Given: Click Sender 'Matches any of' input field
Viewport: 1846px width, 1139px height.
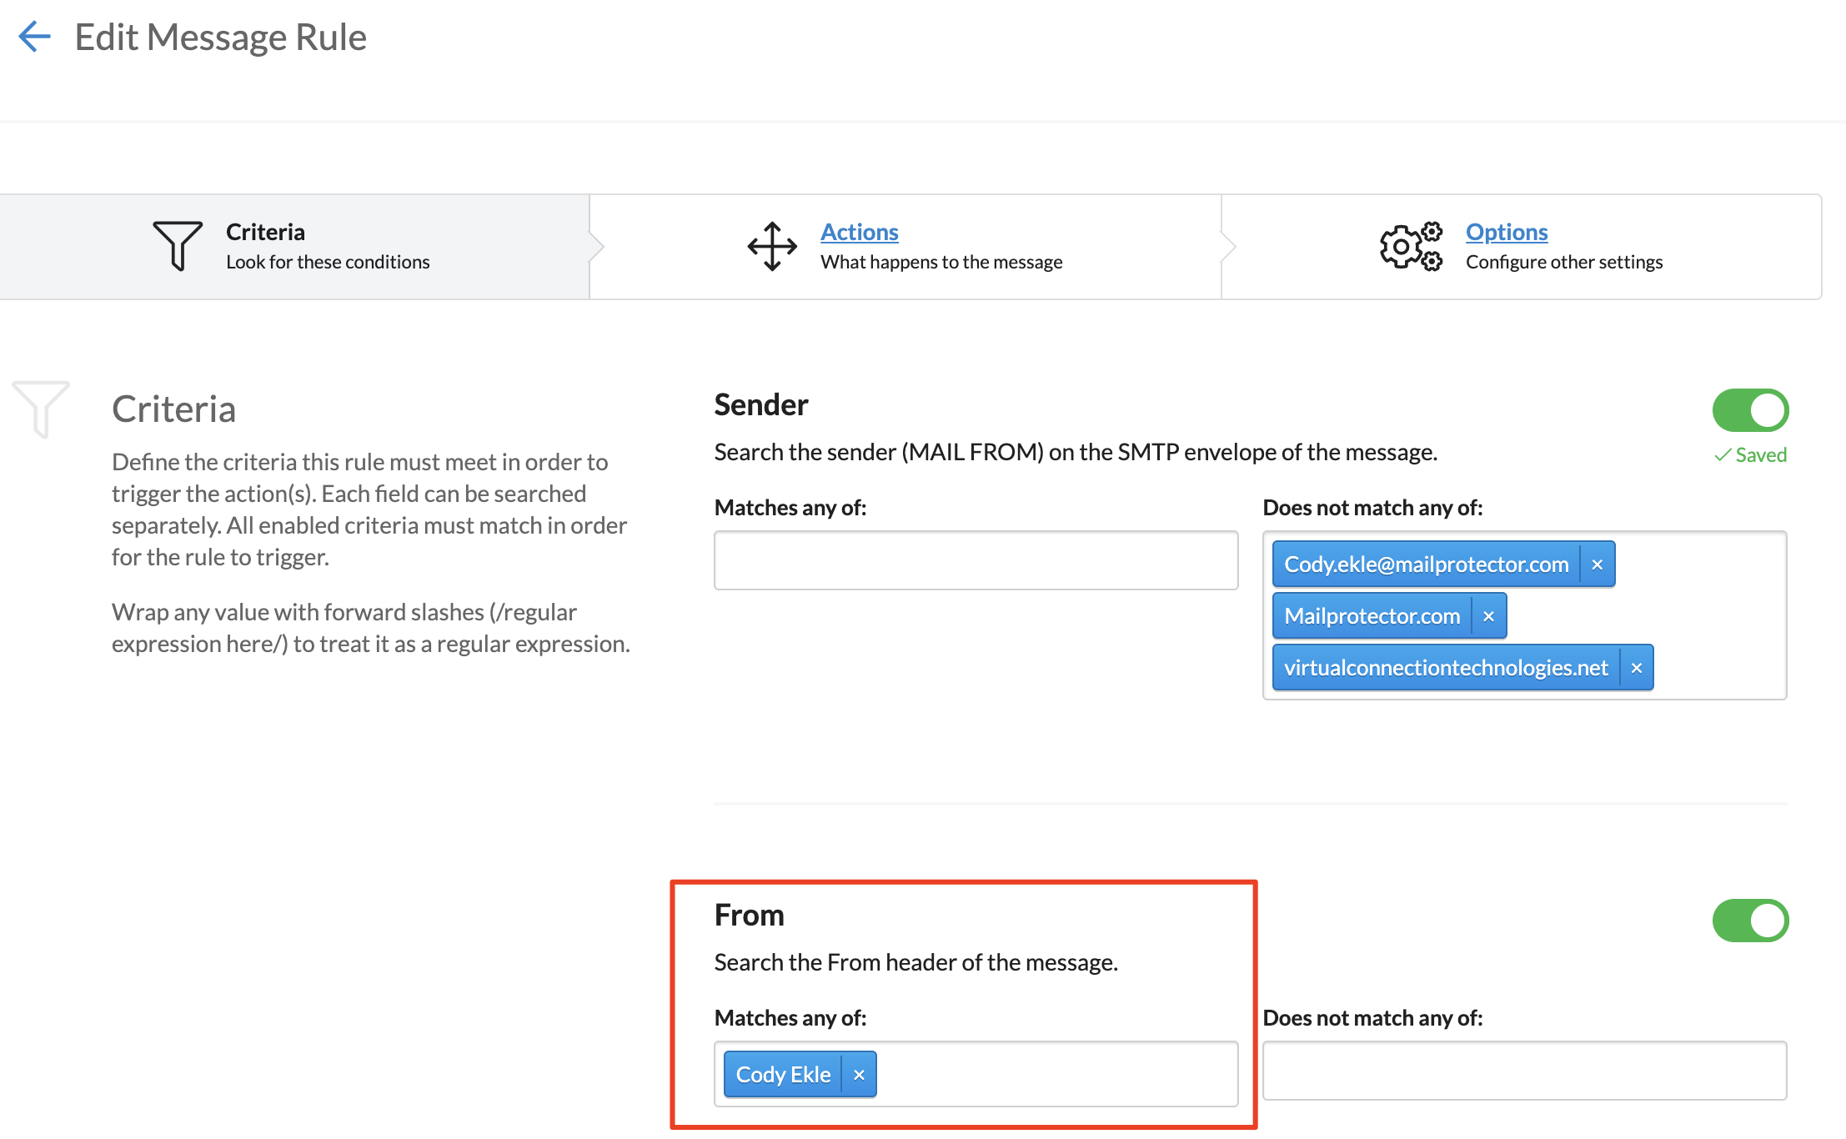Looking at the screenshot, I should pyautogui.click(x=976, y=560).
